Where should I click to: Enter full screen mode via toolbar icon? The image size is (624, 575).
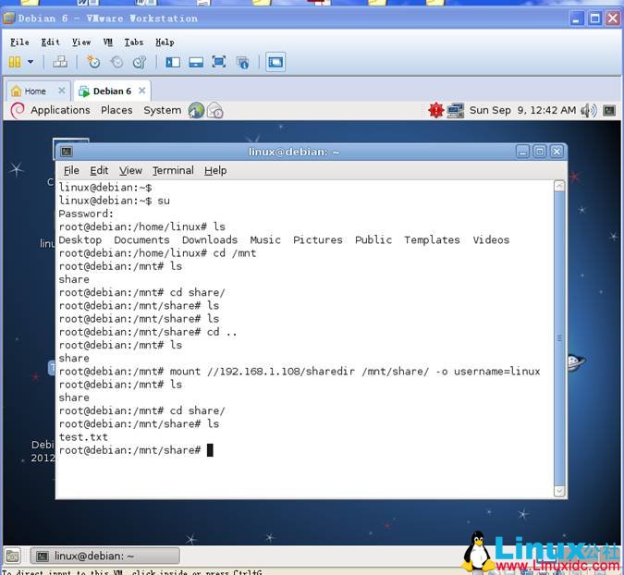(x=219, y=62)
